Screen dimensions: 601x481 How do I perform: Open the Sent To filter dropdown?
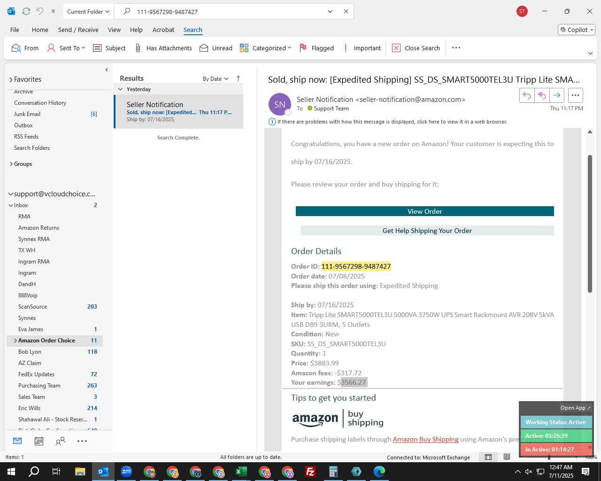point(66,48)
